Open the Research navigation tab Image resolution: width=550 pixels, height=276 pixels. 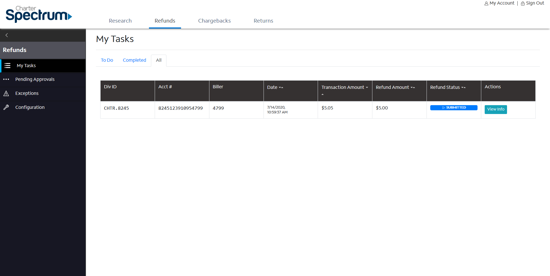click(x=120, y=21)
